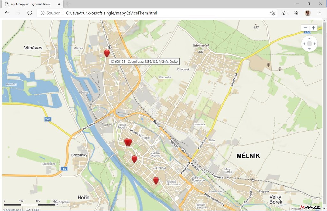Add this page to favorites

pyautogui.click(x=272, y=13)
